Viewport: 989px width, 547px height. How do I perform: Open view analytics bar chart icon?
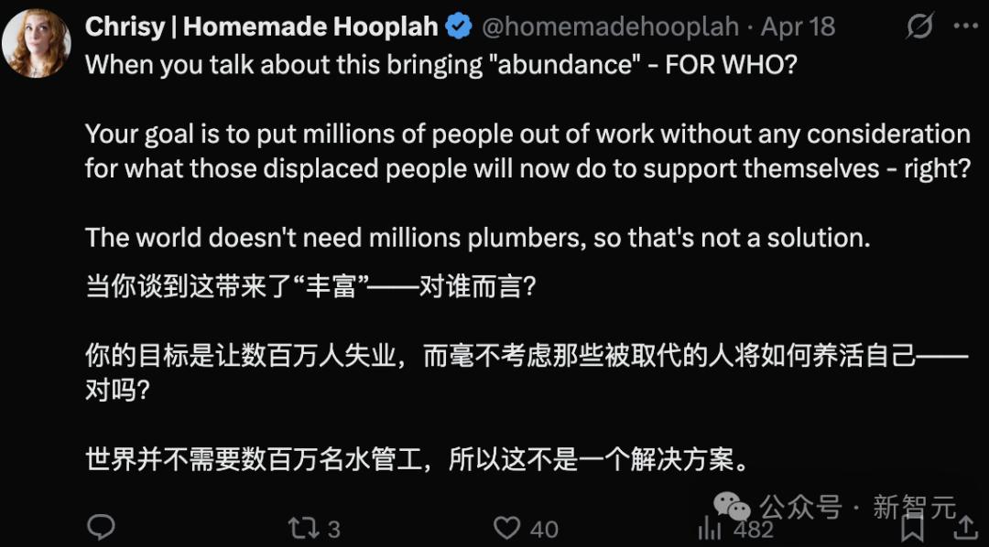[710, 528]
